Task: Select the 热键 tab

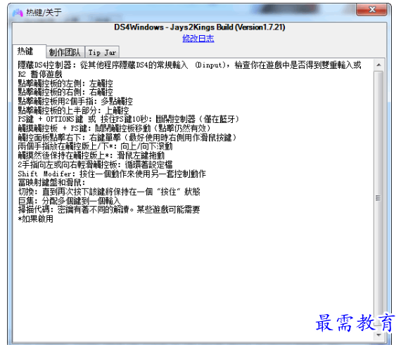Action: coord(29,51)
